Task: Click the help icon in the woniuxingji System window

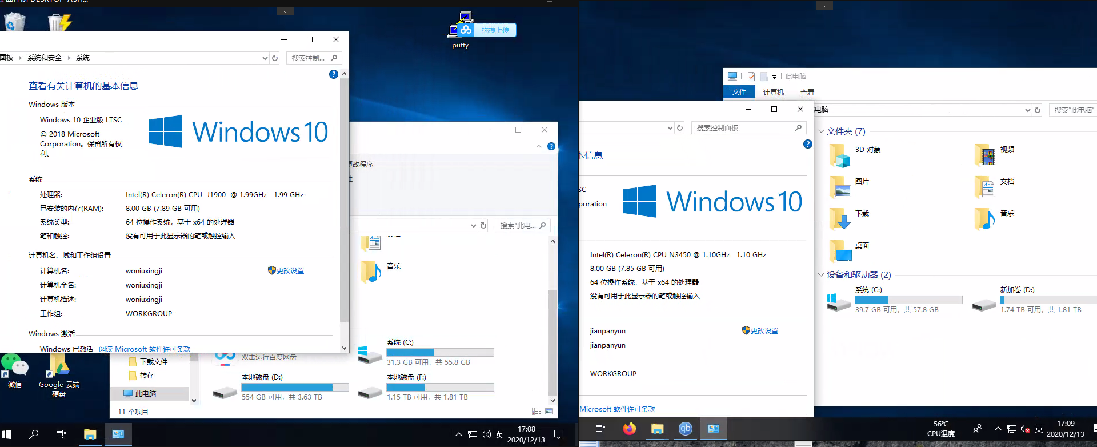Action: point(334,74)
